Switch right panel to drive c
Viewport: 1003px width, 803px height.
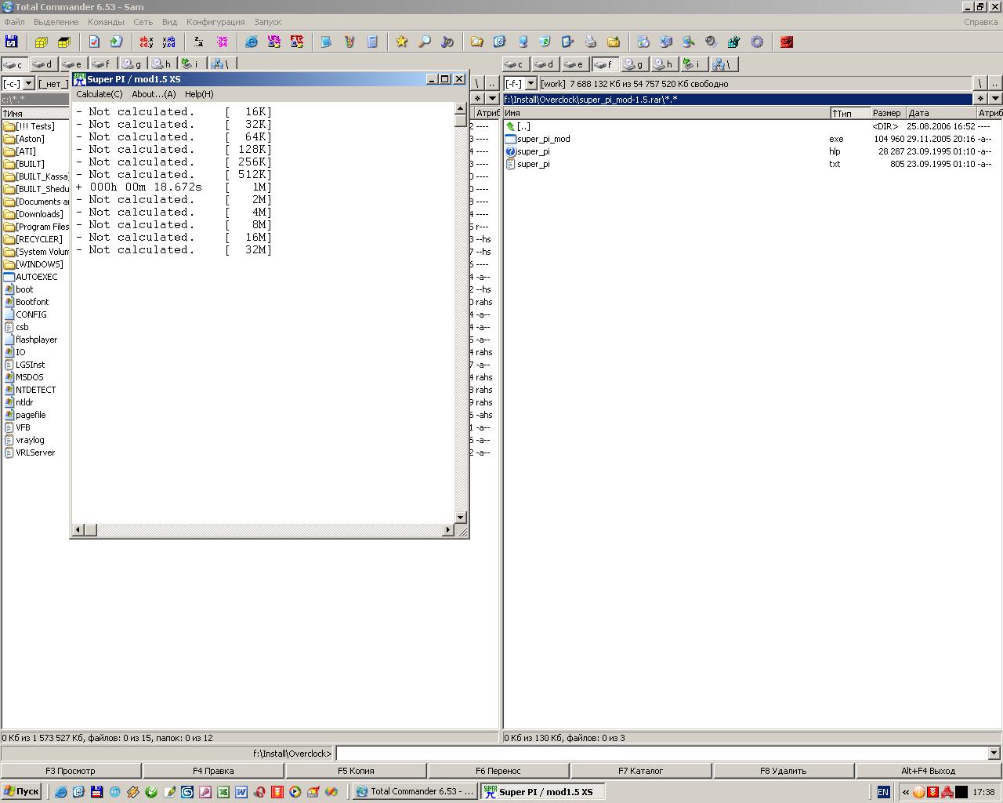(515, 64)
